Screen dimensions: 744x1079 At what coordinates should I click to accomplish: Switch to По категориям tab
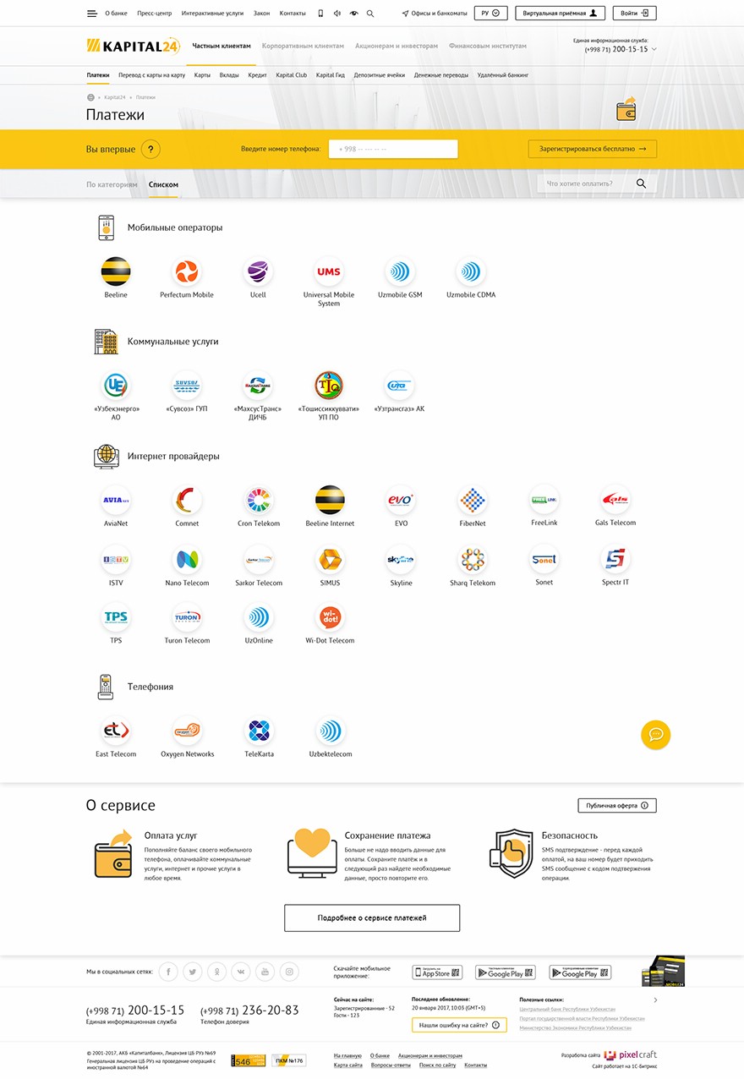(112, 184)
